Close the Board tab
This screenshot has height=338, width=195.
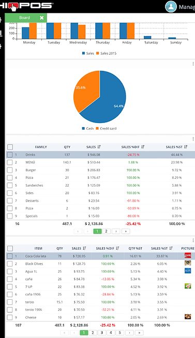click(42, 18)
